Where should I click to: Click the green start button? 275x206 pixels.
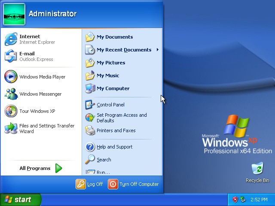[x=21, y=200]
